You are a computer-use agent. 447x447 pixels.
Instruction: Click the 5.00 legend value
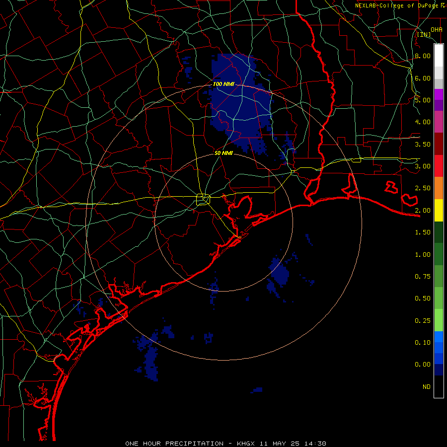(x=423, y=100)
